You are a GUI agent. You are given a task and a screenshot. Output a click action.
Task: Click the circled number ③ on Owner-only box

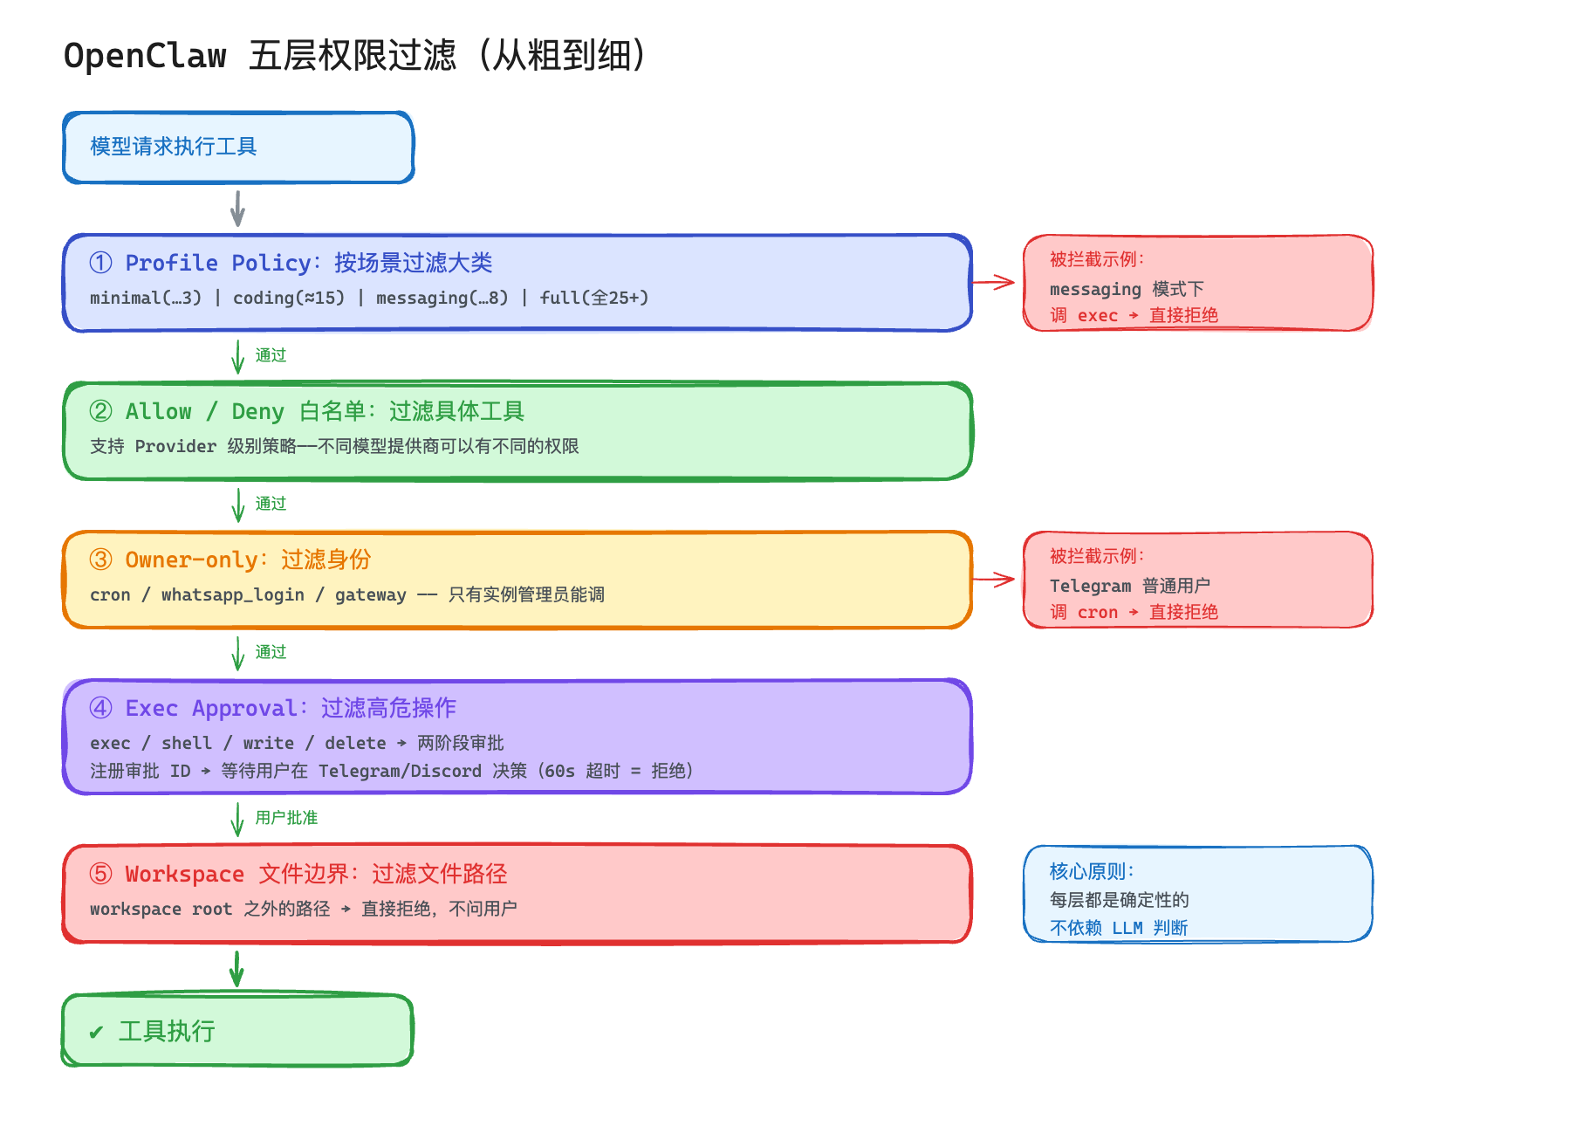100,560
